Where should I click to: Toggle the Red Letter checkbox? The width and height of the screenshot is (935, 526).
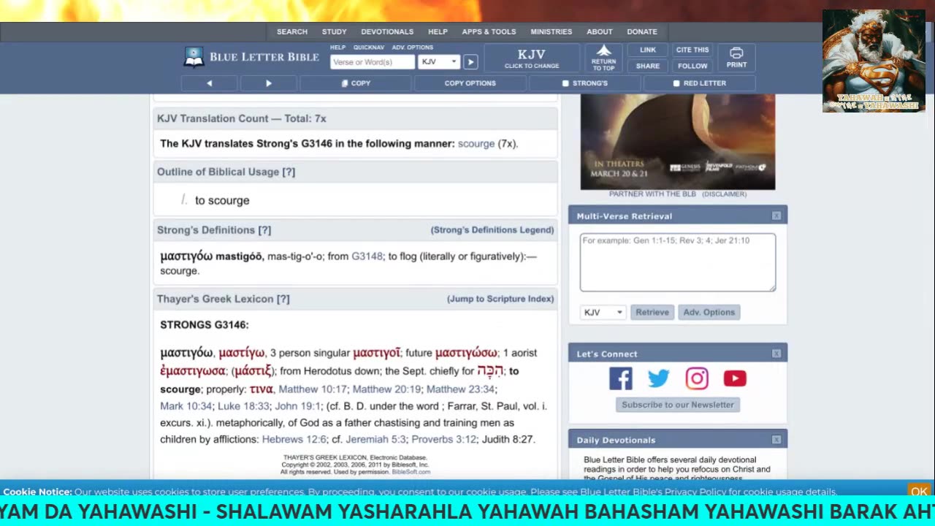(676, 83)
